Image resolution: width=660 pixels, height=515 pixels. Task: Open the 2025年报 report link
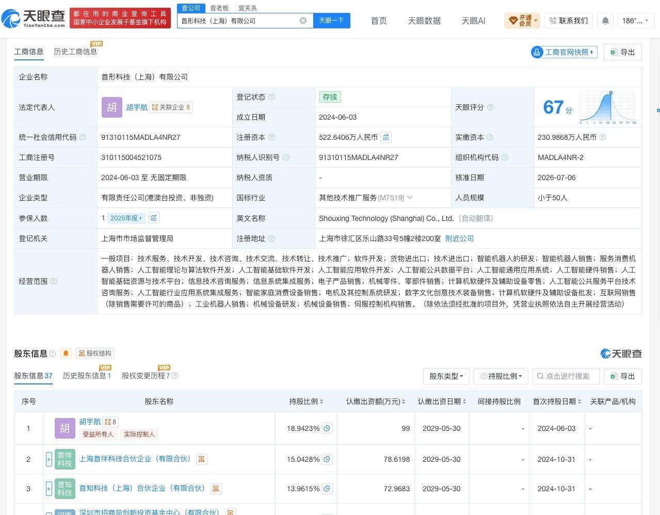click(126, 218)
